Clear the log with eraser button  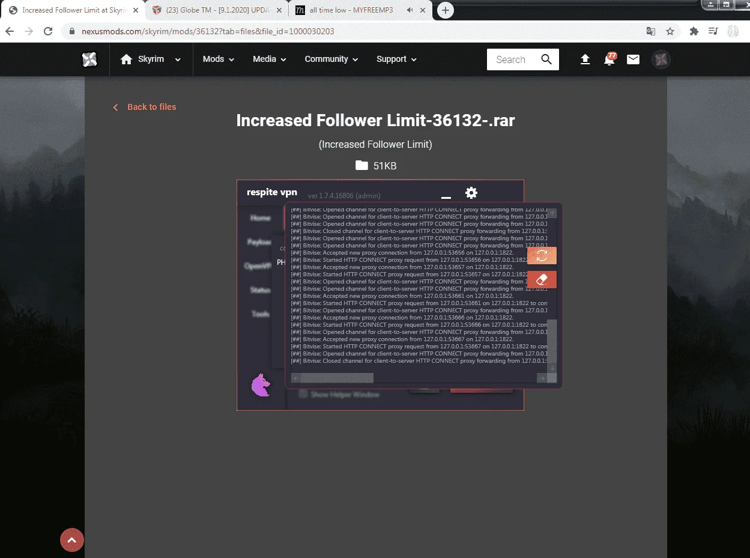coord(542,279)
